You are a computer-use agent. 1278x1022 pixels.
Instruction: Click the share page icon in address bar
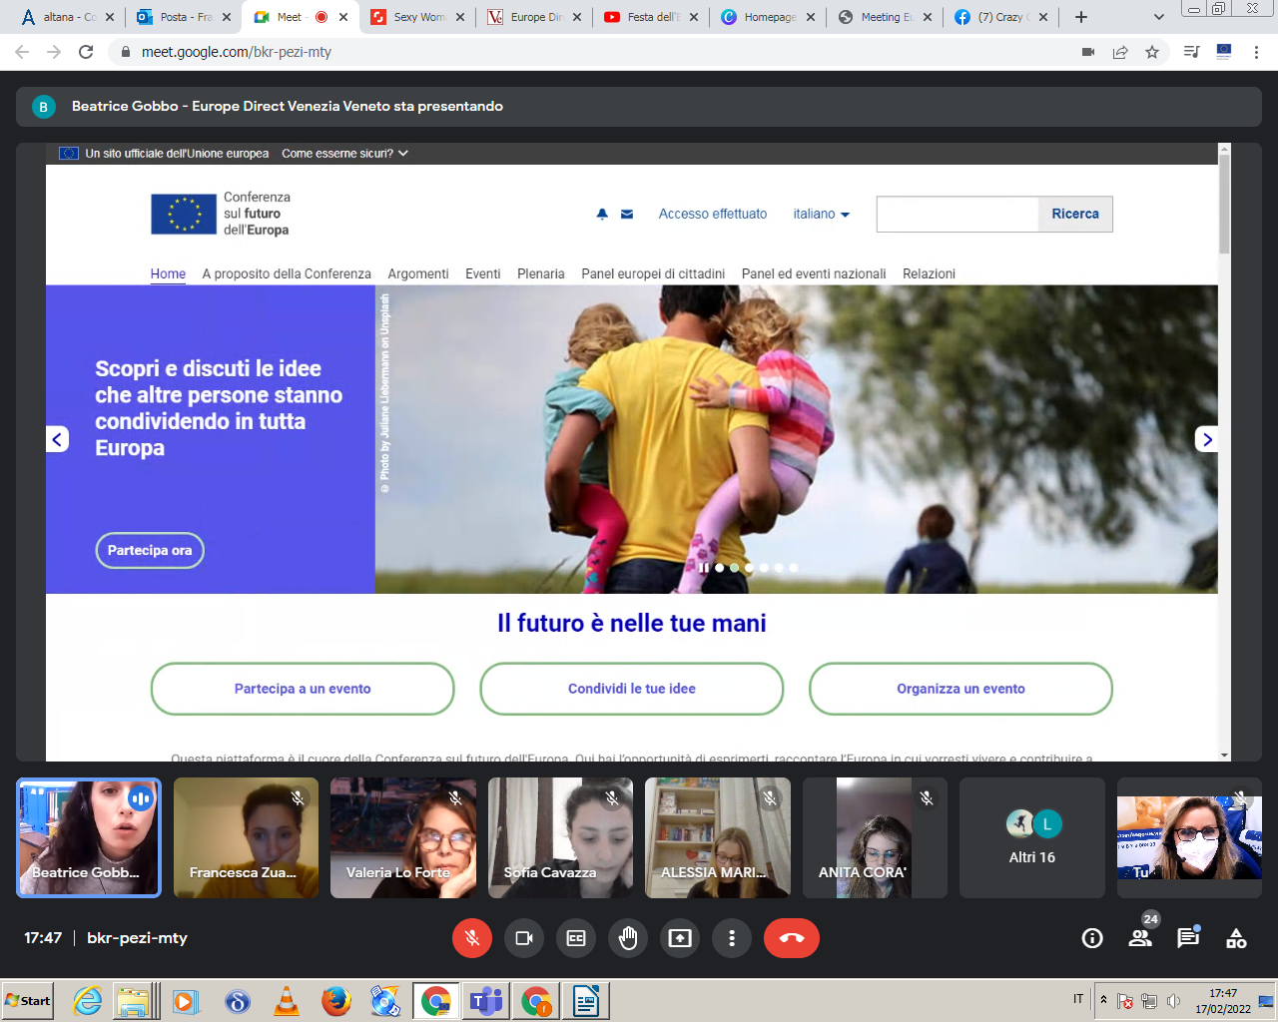(x=1120, y=52)
